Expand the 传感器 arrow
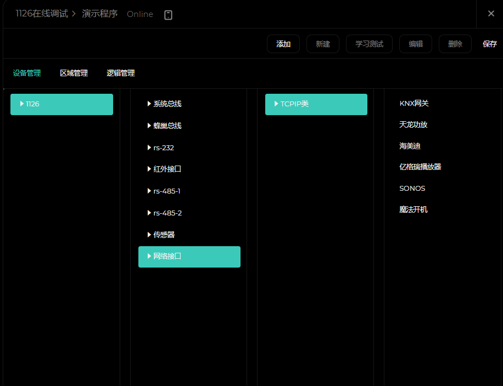503x386 pixels. (x=149, y=235)
